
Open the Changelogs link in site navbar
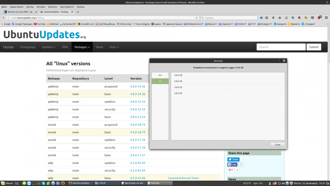28,47
